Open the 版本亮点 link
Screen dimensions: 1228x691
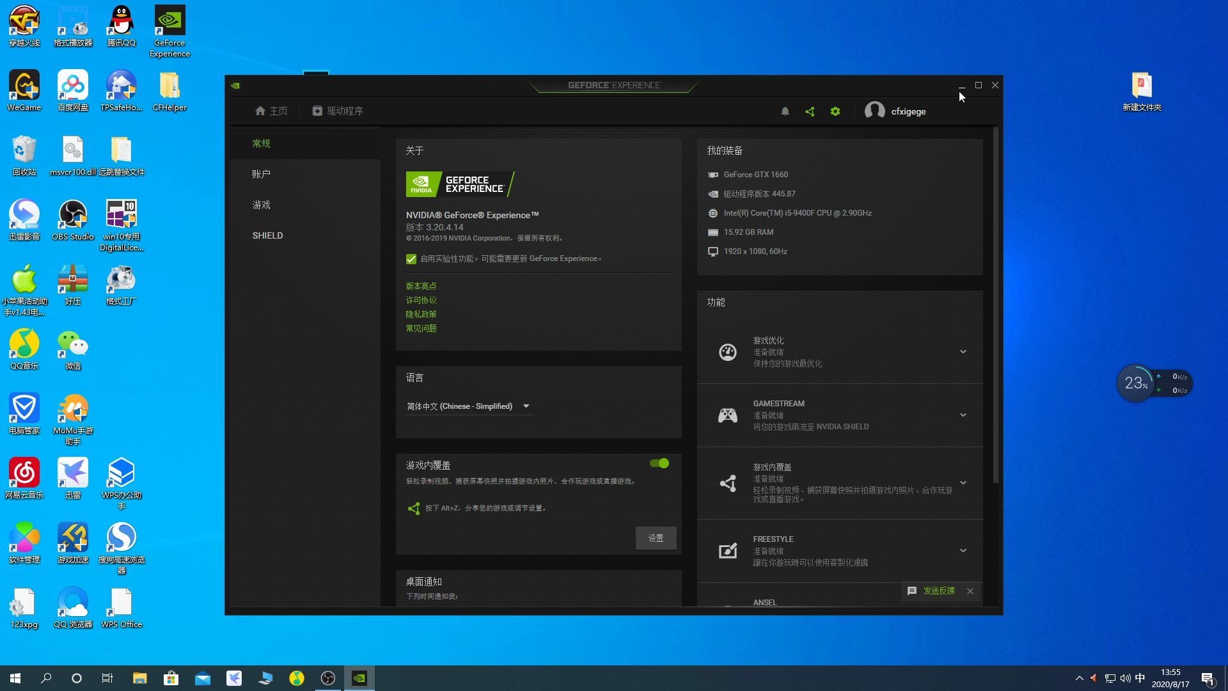[421, 286]
